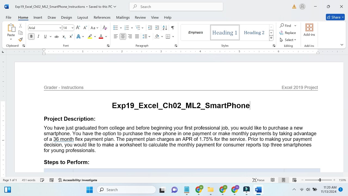
Task: Click the Copy icon in Clipboard
Action: point(20,33)
